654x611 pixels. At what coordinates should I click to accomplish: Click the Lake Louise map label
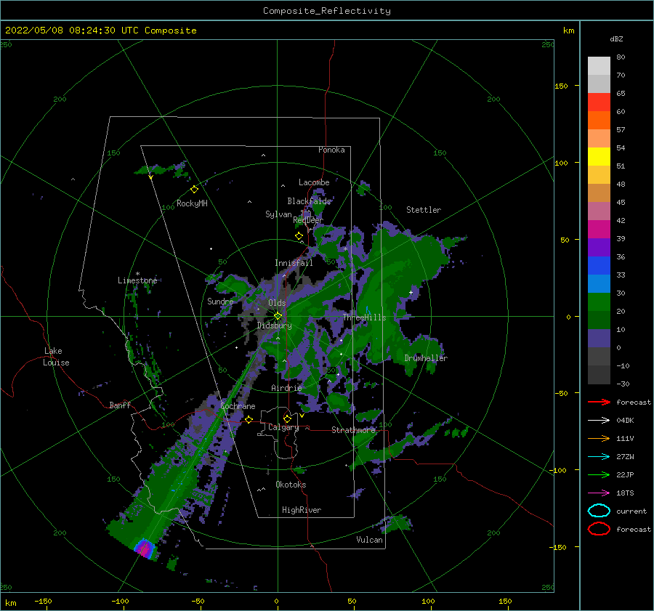coord(56,357)
